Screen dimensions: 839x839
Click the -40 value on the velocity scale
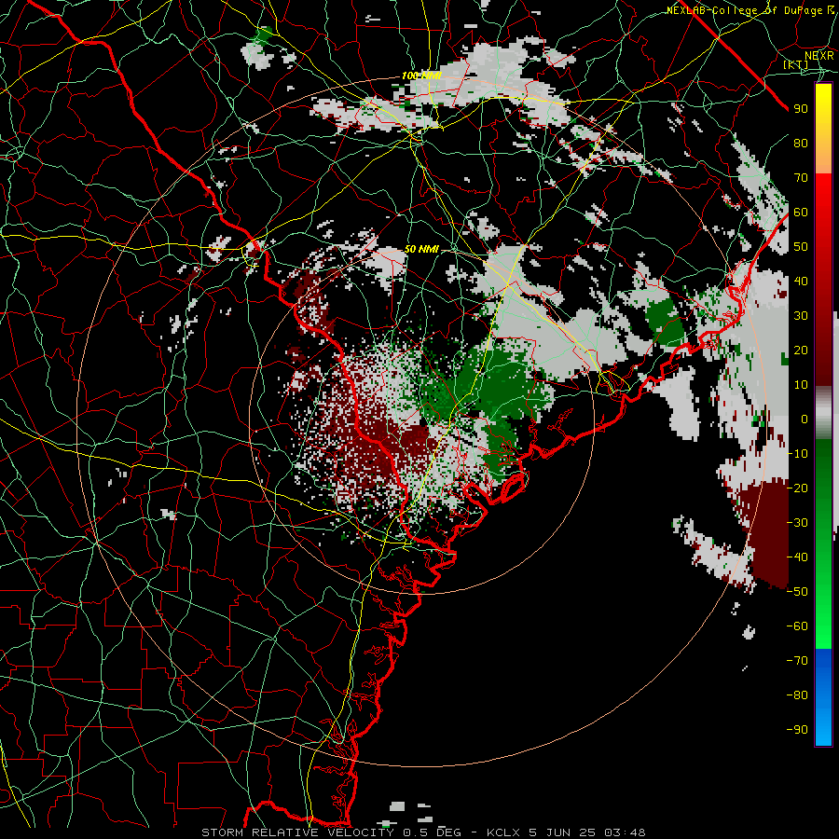click(797, 557)
